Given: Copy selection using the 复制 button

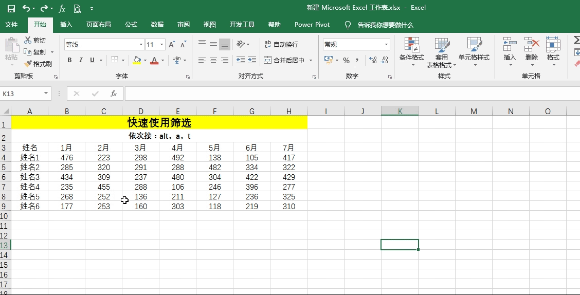Looking at the screenshot, I should (35, 52).
